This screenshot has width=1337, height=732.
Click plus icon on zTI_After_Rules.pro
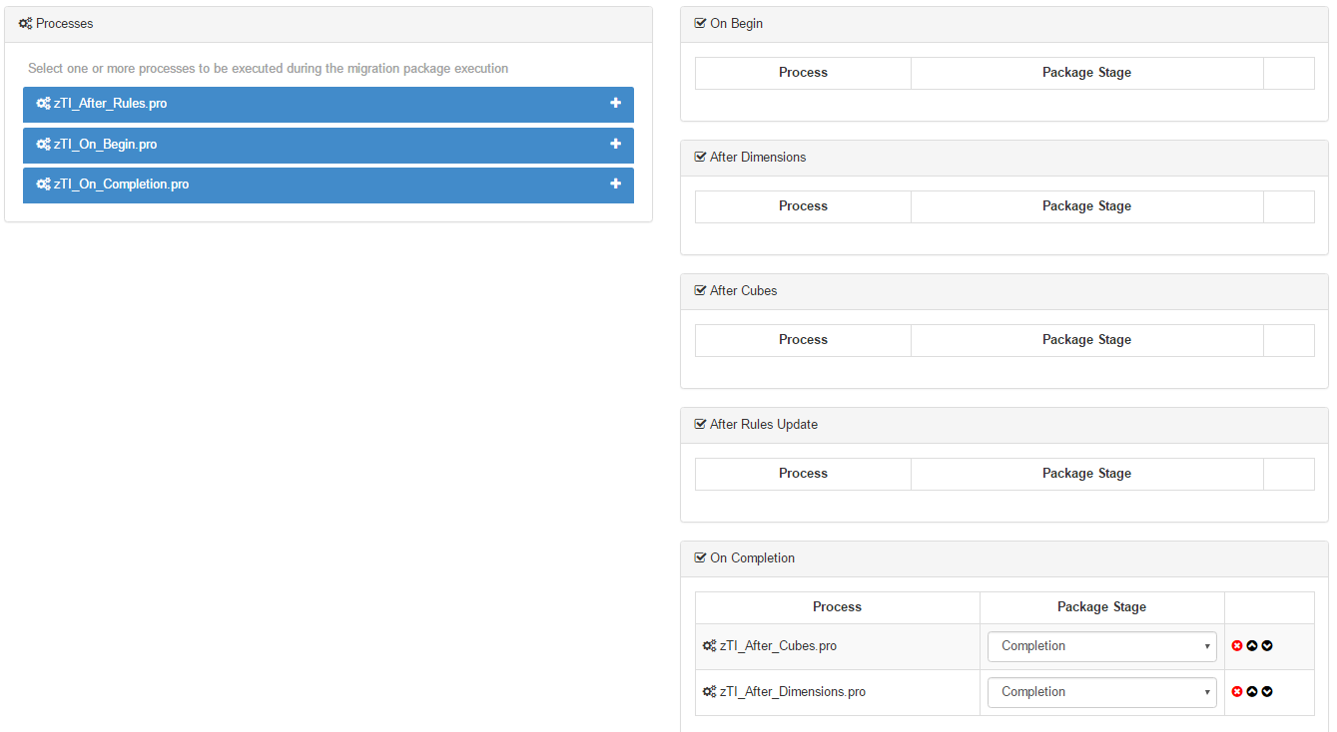615,104
